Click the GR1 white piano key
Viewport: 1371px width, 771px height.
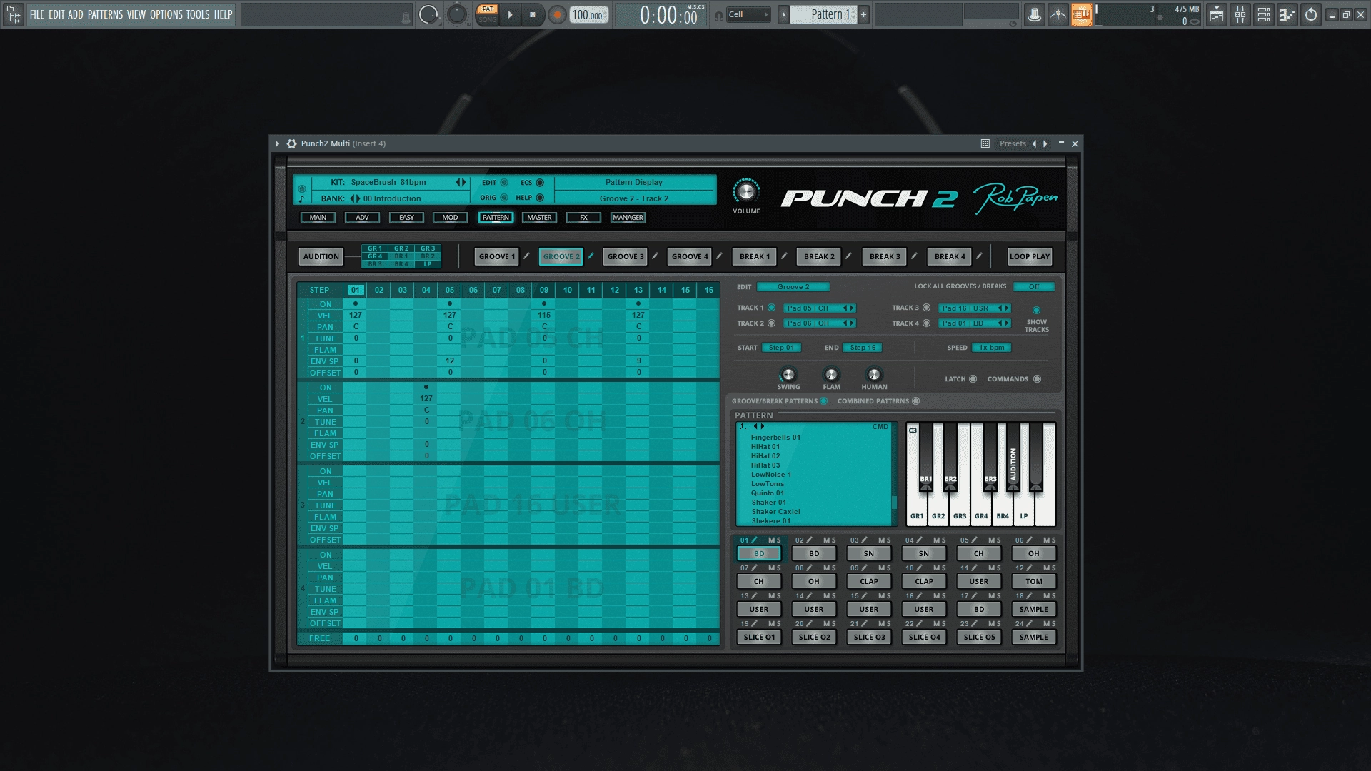click(917, 515)
